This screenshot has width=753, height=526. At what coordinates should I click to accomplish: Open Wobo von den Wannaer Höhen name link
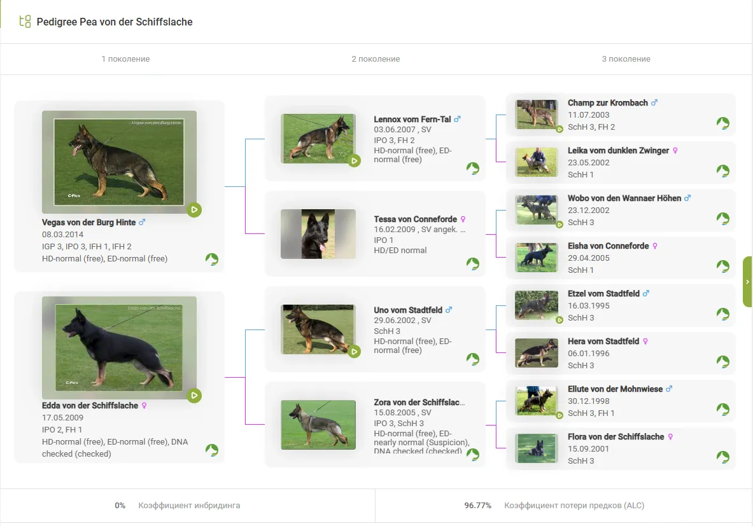point(624,198)
